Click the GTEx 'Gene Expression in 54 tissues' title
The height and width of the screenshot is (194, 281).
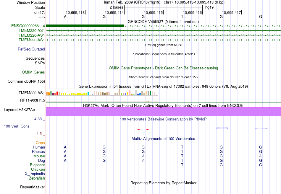(x=163, y=87)
